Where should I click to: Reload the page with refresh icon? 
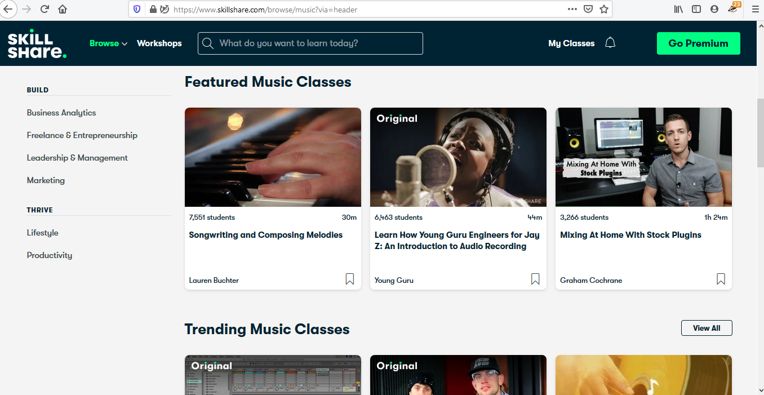[45, 9]
